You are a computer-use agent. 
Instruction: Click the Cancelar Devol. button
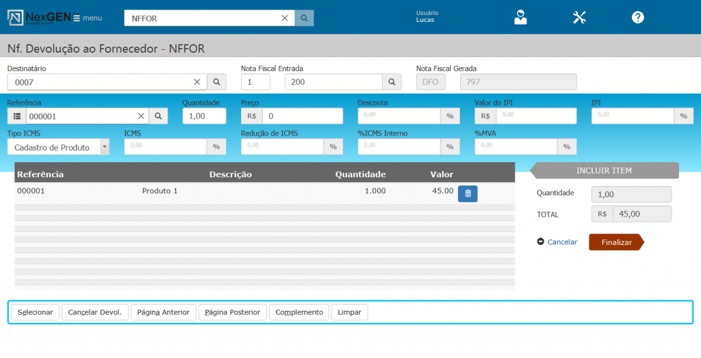pyautogui.click(x=95, y=312)
